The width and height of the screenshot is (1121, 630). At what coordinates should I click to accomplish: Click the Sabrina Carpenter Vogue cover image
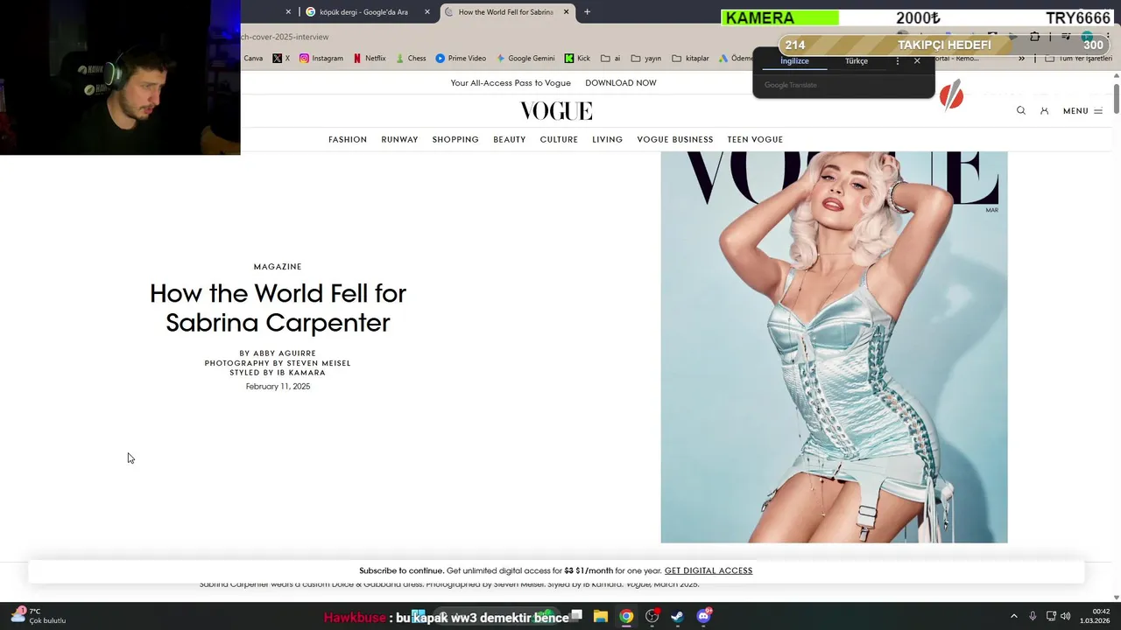coord(834,347)
